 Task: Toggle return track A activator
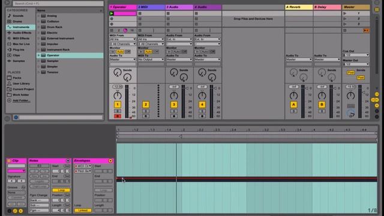coord(293,104)
